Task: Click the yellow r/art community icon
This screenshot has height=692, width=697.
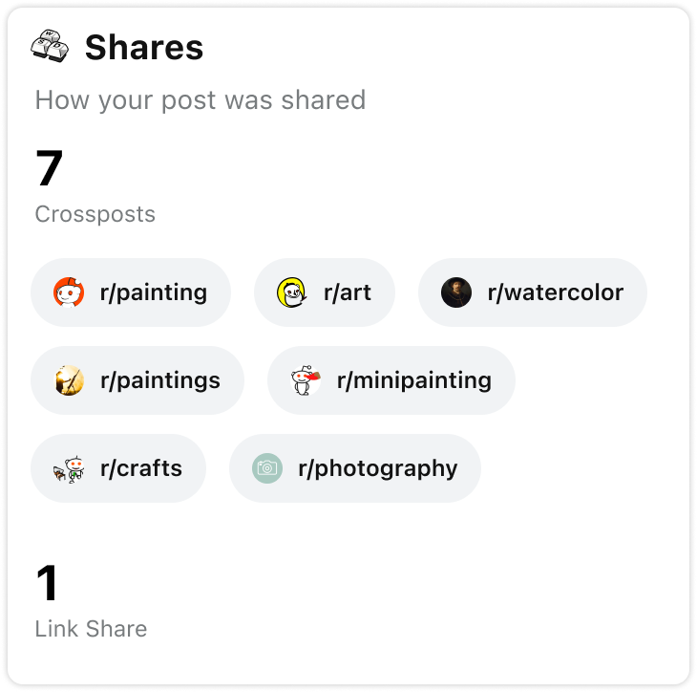Action: (x=292, y=292)
